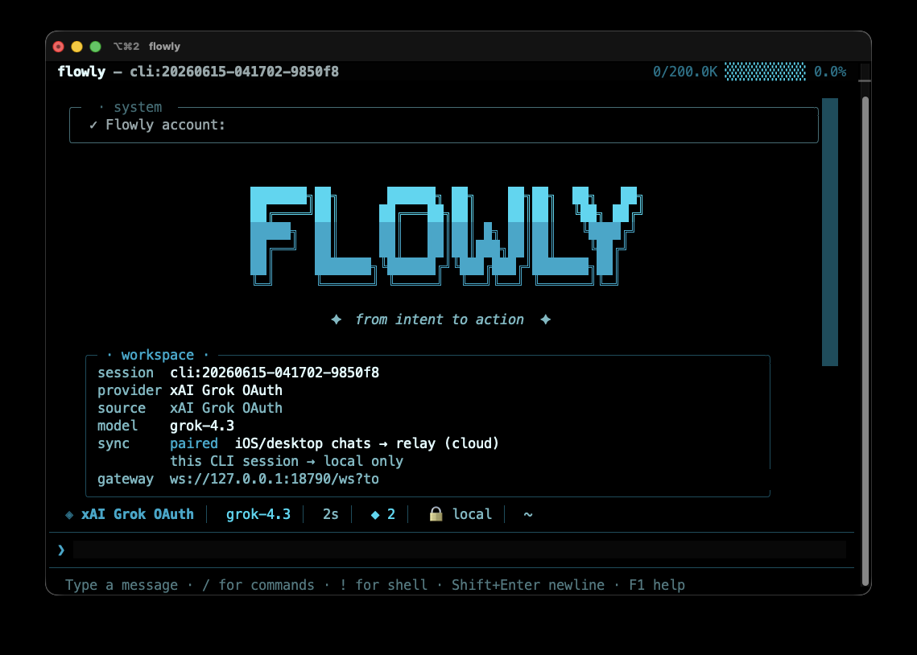Click the terminal window scrollbar

(x=865, y=340)
